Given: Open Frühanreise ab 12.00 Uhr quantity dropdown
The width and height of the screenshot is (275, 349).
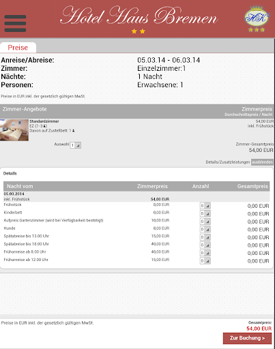Looking at the screenshot, I should coord(205,261).
